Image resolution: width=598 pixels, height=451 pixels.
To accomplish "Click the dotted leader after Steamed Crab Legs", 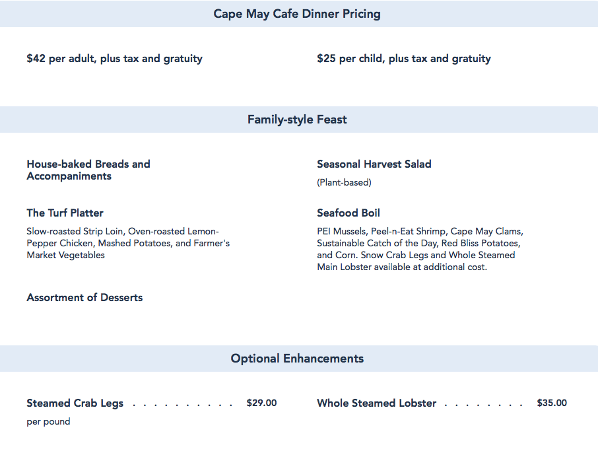I will 182,404.
